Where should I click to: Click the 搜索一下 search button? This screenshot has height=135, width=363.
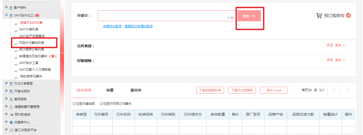(249, 16)
